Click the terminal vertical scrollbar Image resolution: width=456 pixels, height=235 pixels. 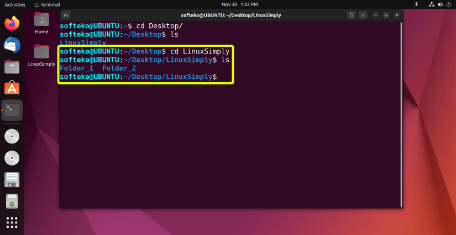402,114
